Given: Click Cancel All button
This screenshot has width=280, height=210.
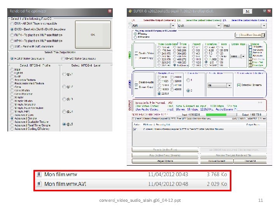Looking at the screenshot, I should [250, 161].
